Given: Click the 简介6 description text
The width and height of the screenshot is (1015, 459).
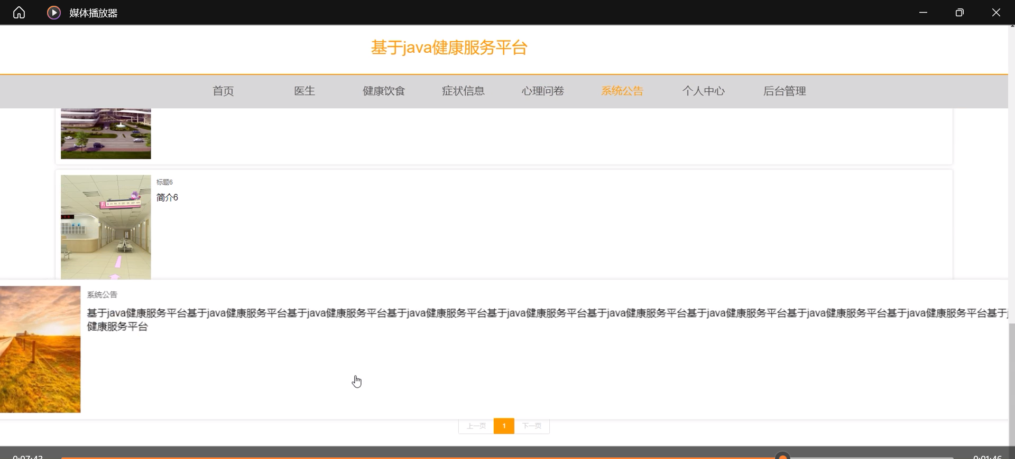Looking at the screenshot, I should 167,197.
